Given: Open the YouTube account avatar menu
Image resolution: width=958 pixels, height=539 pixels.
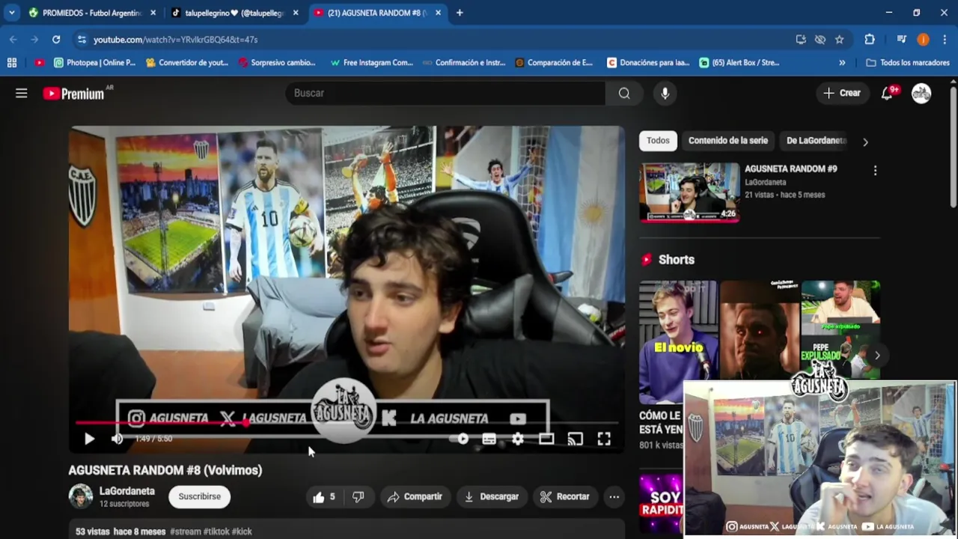Looking at the screenshot, I should (x=921, y=93).
